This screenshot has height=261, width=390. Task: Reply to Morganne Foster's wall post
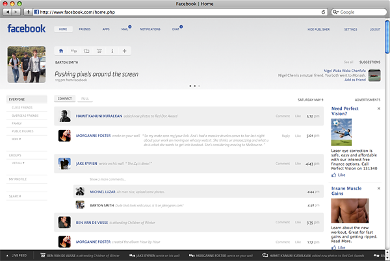click(286, 136)
